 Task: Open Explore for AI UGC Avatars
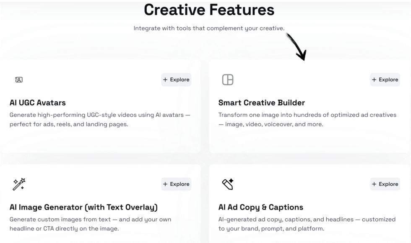point(176,79)
